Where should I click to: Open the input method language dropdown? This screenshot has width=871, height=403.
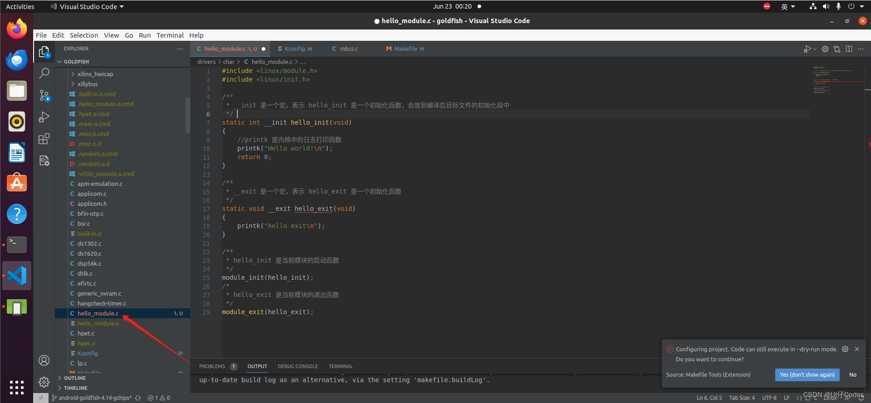[x=788, y=6]
